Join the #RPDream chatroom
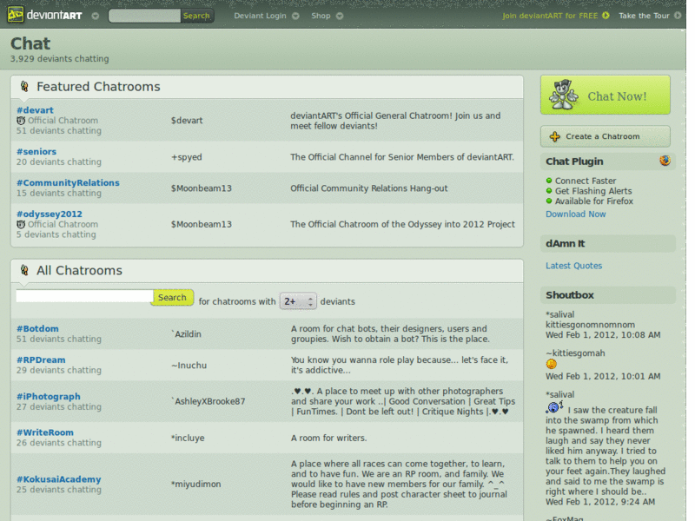 [x=41, y=360]
